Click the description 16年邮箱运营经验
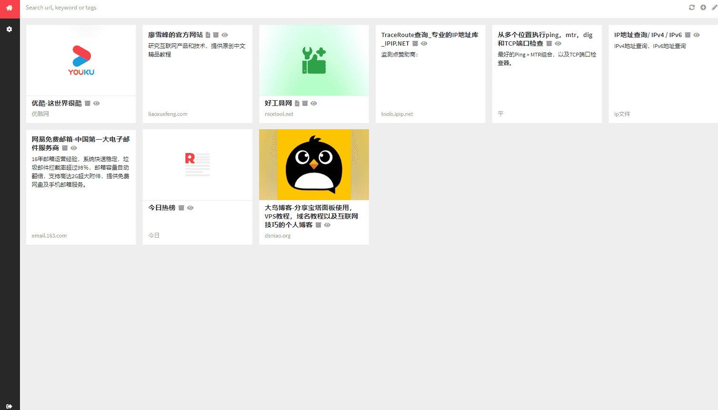This screenshot has width=718, height=410. click(80, 172)
